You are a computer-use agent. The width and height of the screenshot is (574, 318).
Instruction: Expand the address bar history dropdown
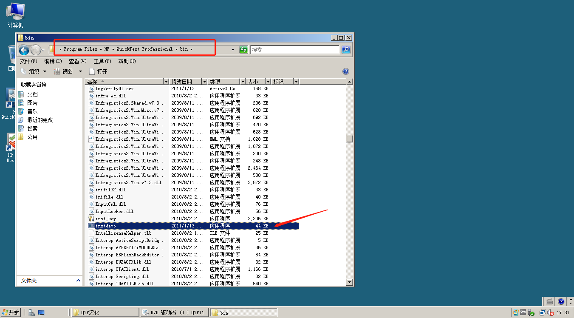pos(233,50)
